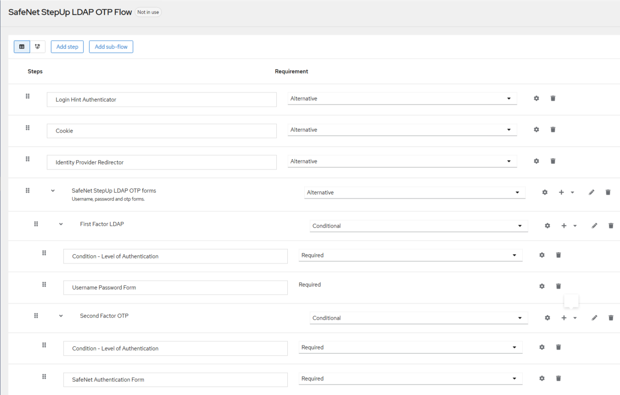Open settings for Username Password Form
Image resolution: width=620 pixels, height=395 pixels.
(x=542, y=286)
